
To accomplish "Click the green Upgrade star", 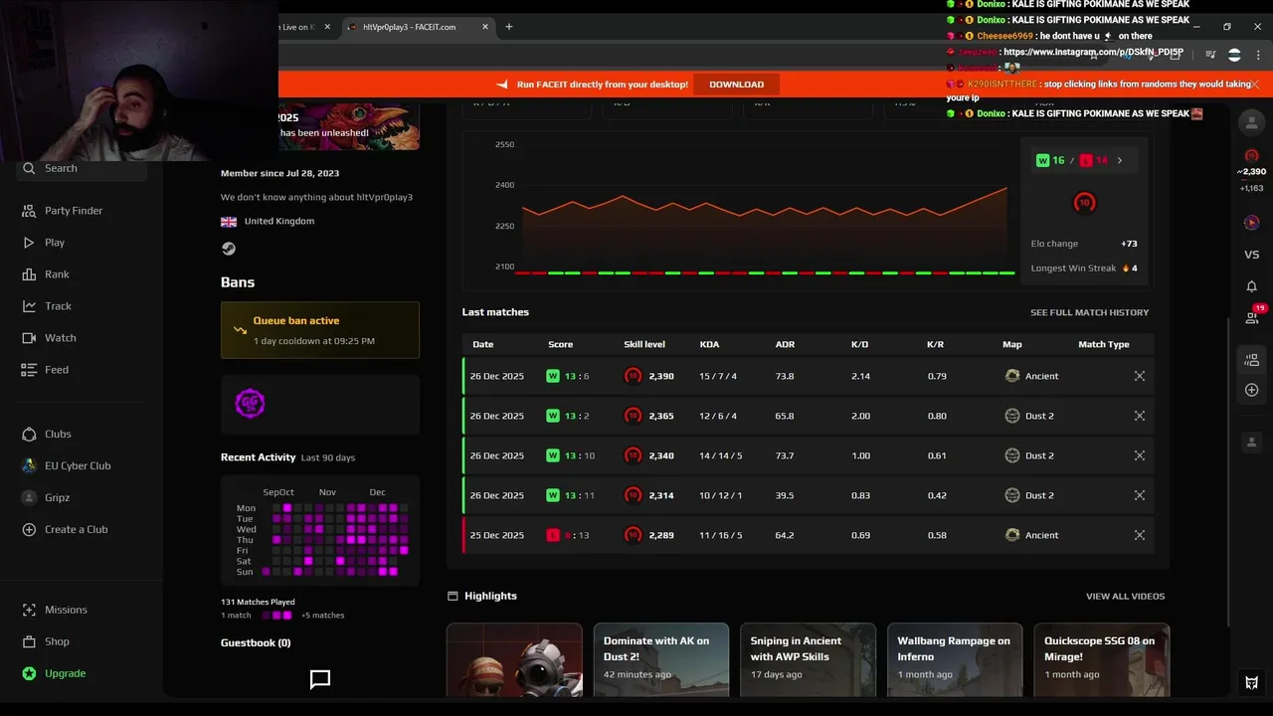I will tap(29, 673).
